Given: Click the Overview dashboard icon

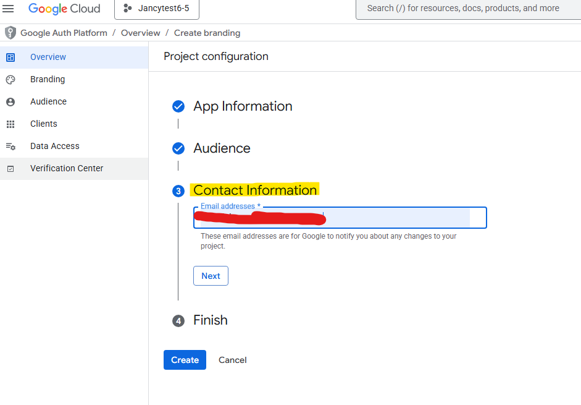Looking at the screenshot, I should [x=10, y=57].
